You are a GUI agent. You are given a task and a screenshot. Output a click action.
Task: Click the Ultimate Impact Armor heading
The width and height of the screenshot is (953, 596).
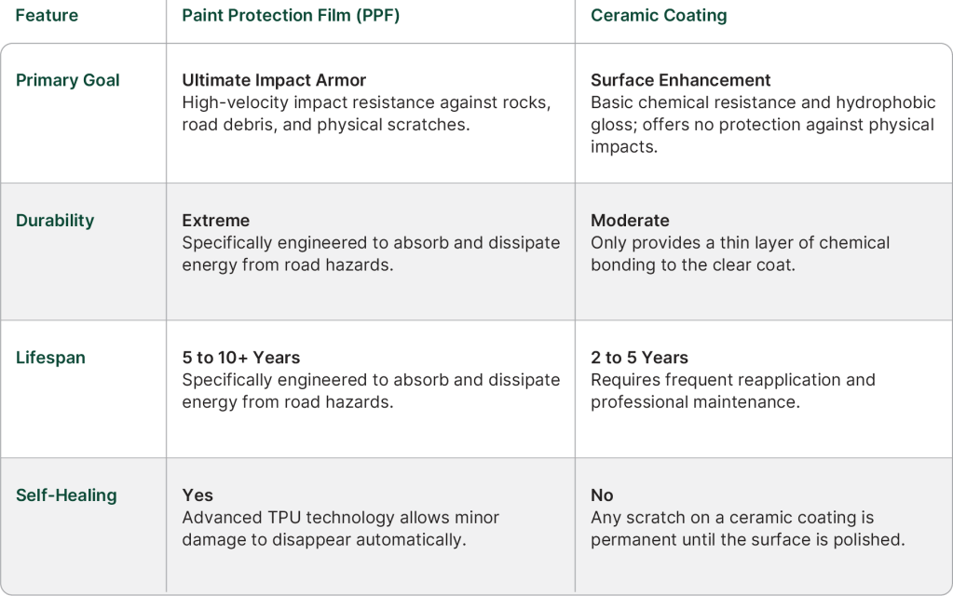(274, 80)
